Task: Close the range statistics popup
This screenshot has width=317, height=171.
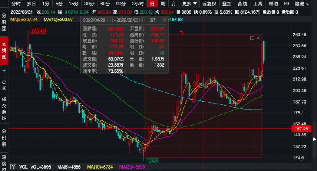Action: pyautogui.click(x=164, y=20)
